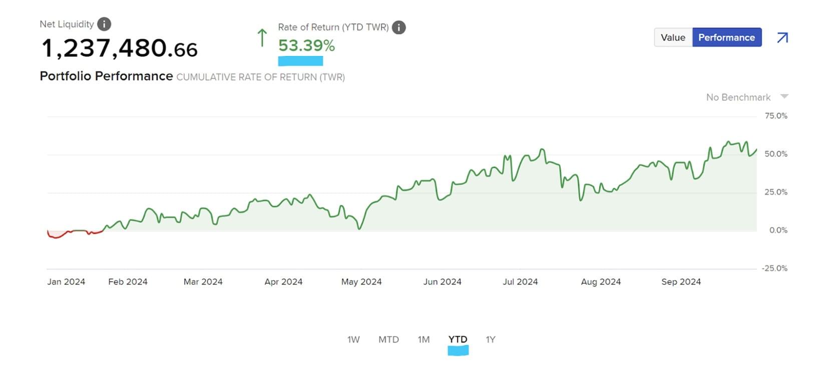The height and width of the screenshot is (367, 832).
Task: Open the No Benchmark dropdown
Action: (x=738, y=97)
